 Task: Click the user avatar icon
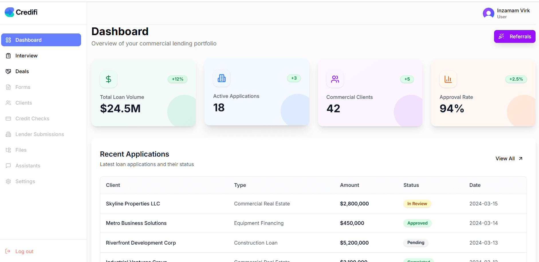(x=488, y=13)
